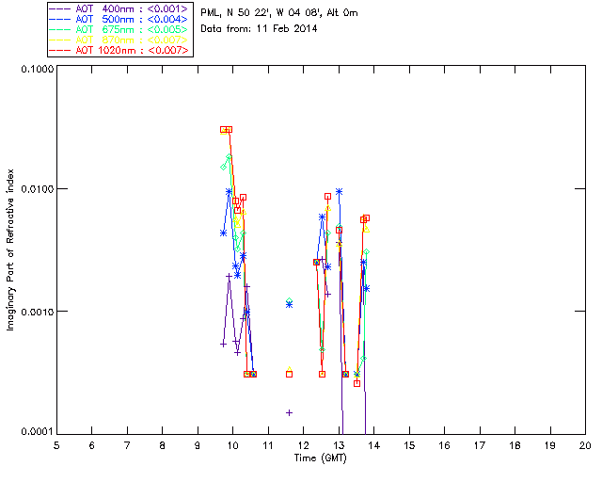Image resolution: width=602 pixels, height=482 pixels.
Task: Click the 'AOT 870nm : <0.007>' legend entry
Action: [x=119, y=40]
